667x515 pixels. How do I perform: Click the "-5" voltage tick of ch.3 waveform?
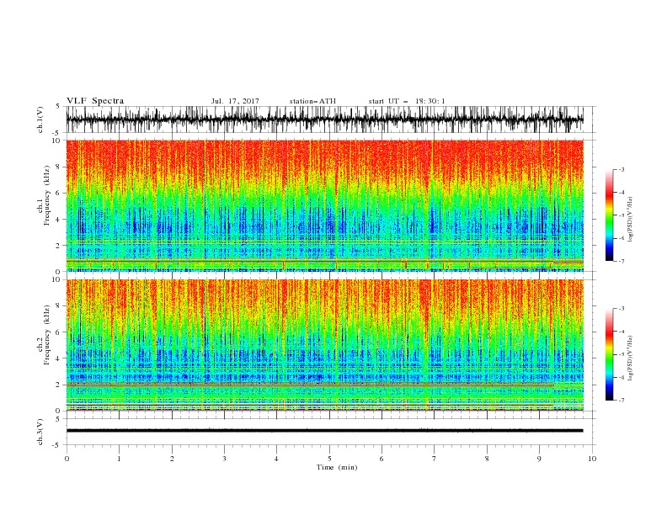[x=57, y=445]
